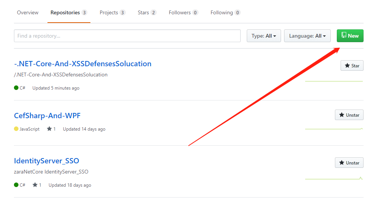Go to the Stars tab

point(147,13)
